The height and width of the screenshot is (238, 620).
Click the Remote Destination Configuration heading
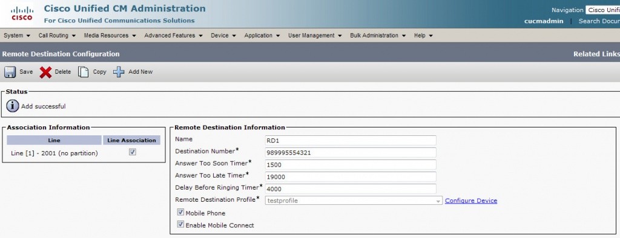tap(61, 54)
